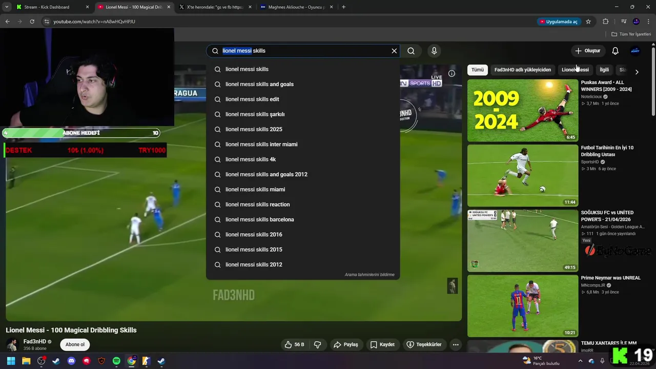The image size is (656, 369).
Task: Open the Fad3nHD channel avatar
Action: tap(12, 344)
